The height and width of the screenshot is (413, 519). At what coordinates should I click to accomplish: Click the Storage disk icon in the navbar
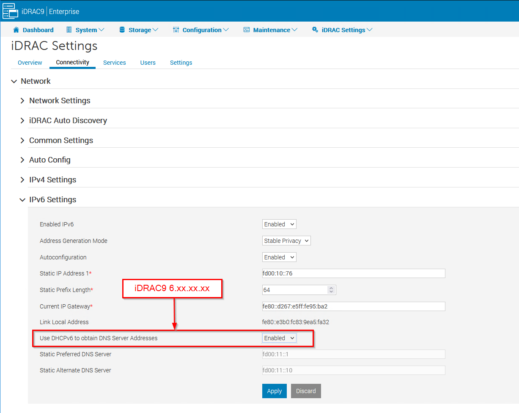(x=122, y=30)
